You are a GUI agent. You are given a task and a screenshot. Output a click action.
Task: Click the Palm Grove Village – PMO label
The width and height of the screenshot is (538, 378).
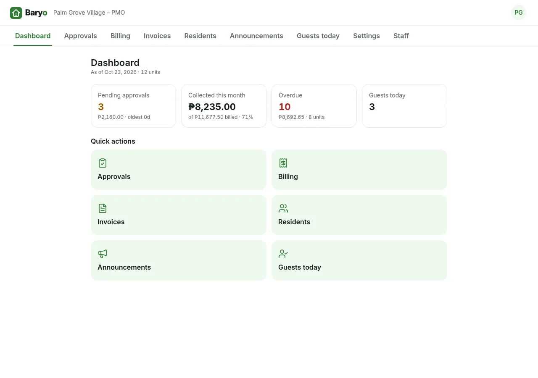[x=89, y=13]
